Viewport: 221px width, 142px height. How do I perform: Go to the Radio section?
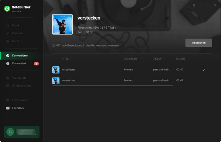(x=16, y=41)
